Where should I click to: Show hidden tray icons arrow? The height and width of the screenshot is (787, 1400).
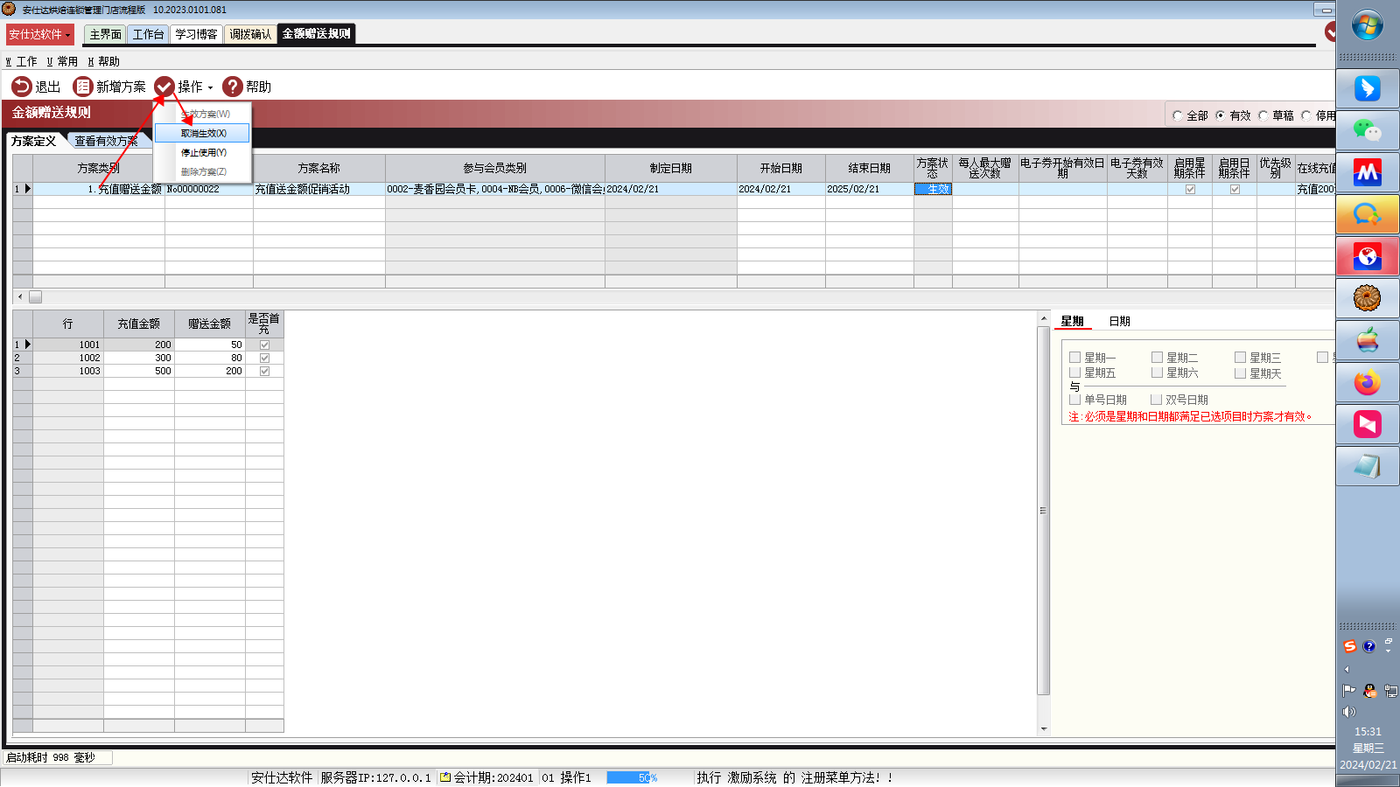(x=1347, y=669)
